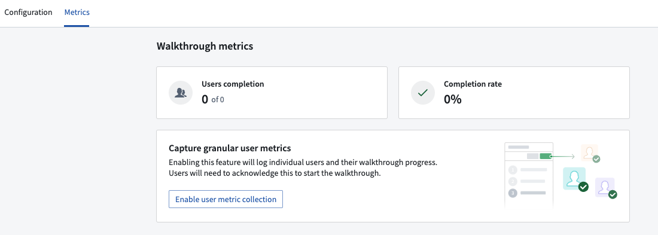
Task: Click the 0 of 0 users value
Action: pyautogui.click(x=213, y=100)
